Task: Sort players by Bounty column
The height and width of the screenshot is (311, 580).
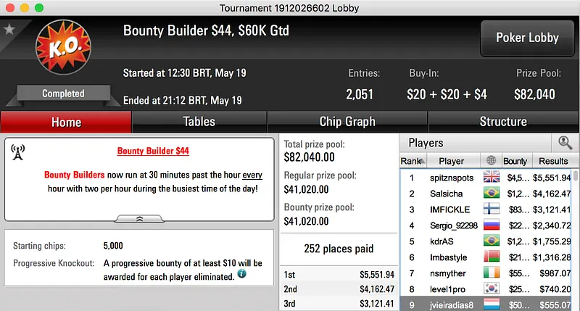Action: (x=515, y=161)
